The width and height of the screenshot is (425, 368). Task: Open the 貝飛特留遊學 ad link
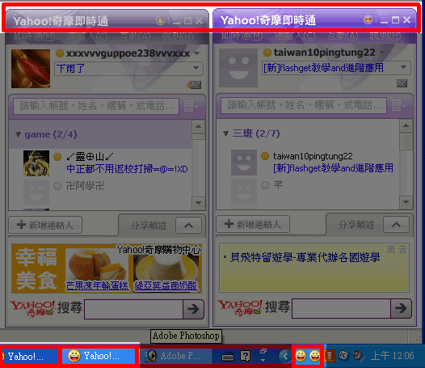[305, 257]
